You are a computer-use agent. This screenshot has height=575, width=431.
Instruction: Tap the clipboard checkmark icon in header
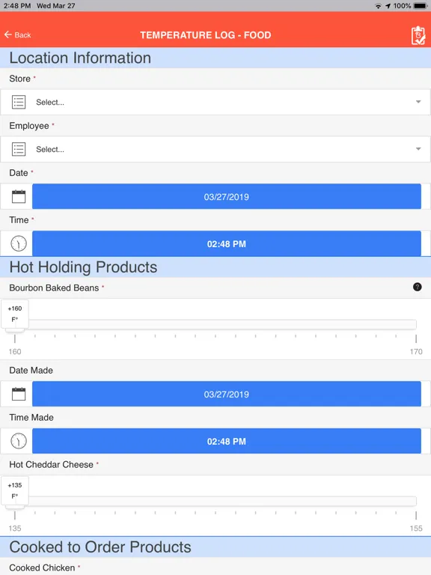(418, 36)
